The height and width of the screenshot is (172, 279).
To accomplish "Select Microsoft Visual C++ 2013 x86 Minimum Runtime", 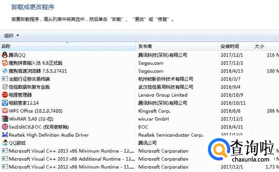I will point(71,151).
